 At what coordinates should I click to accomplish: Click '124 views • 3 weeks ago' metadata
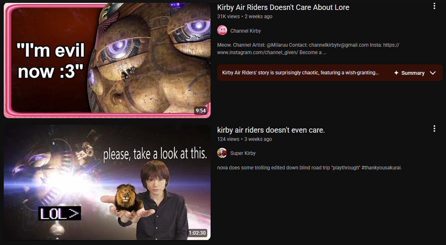point(245,139)
